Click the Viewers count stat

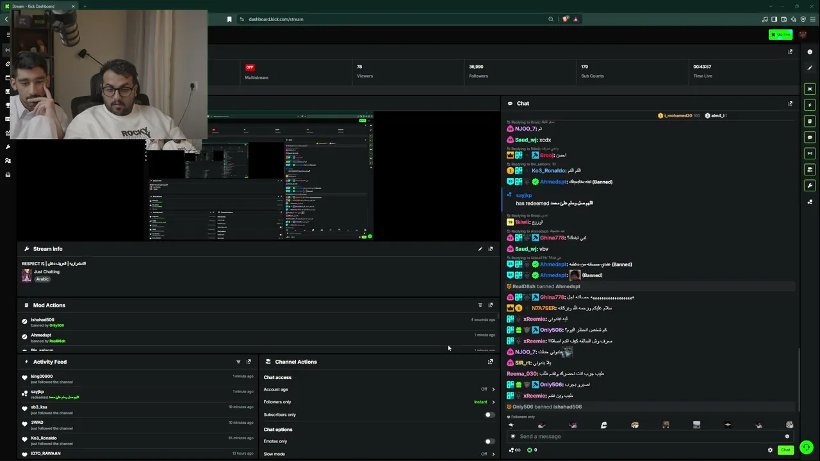click(365, 71)
